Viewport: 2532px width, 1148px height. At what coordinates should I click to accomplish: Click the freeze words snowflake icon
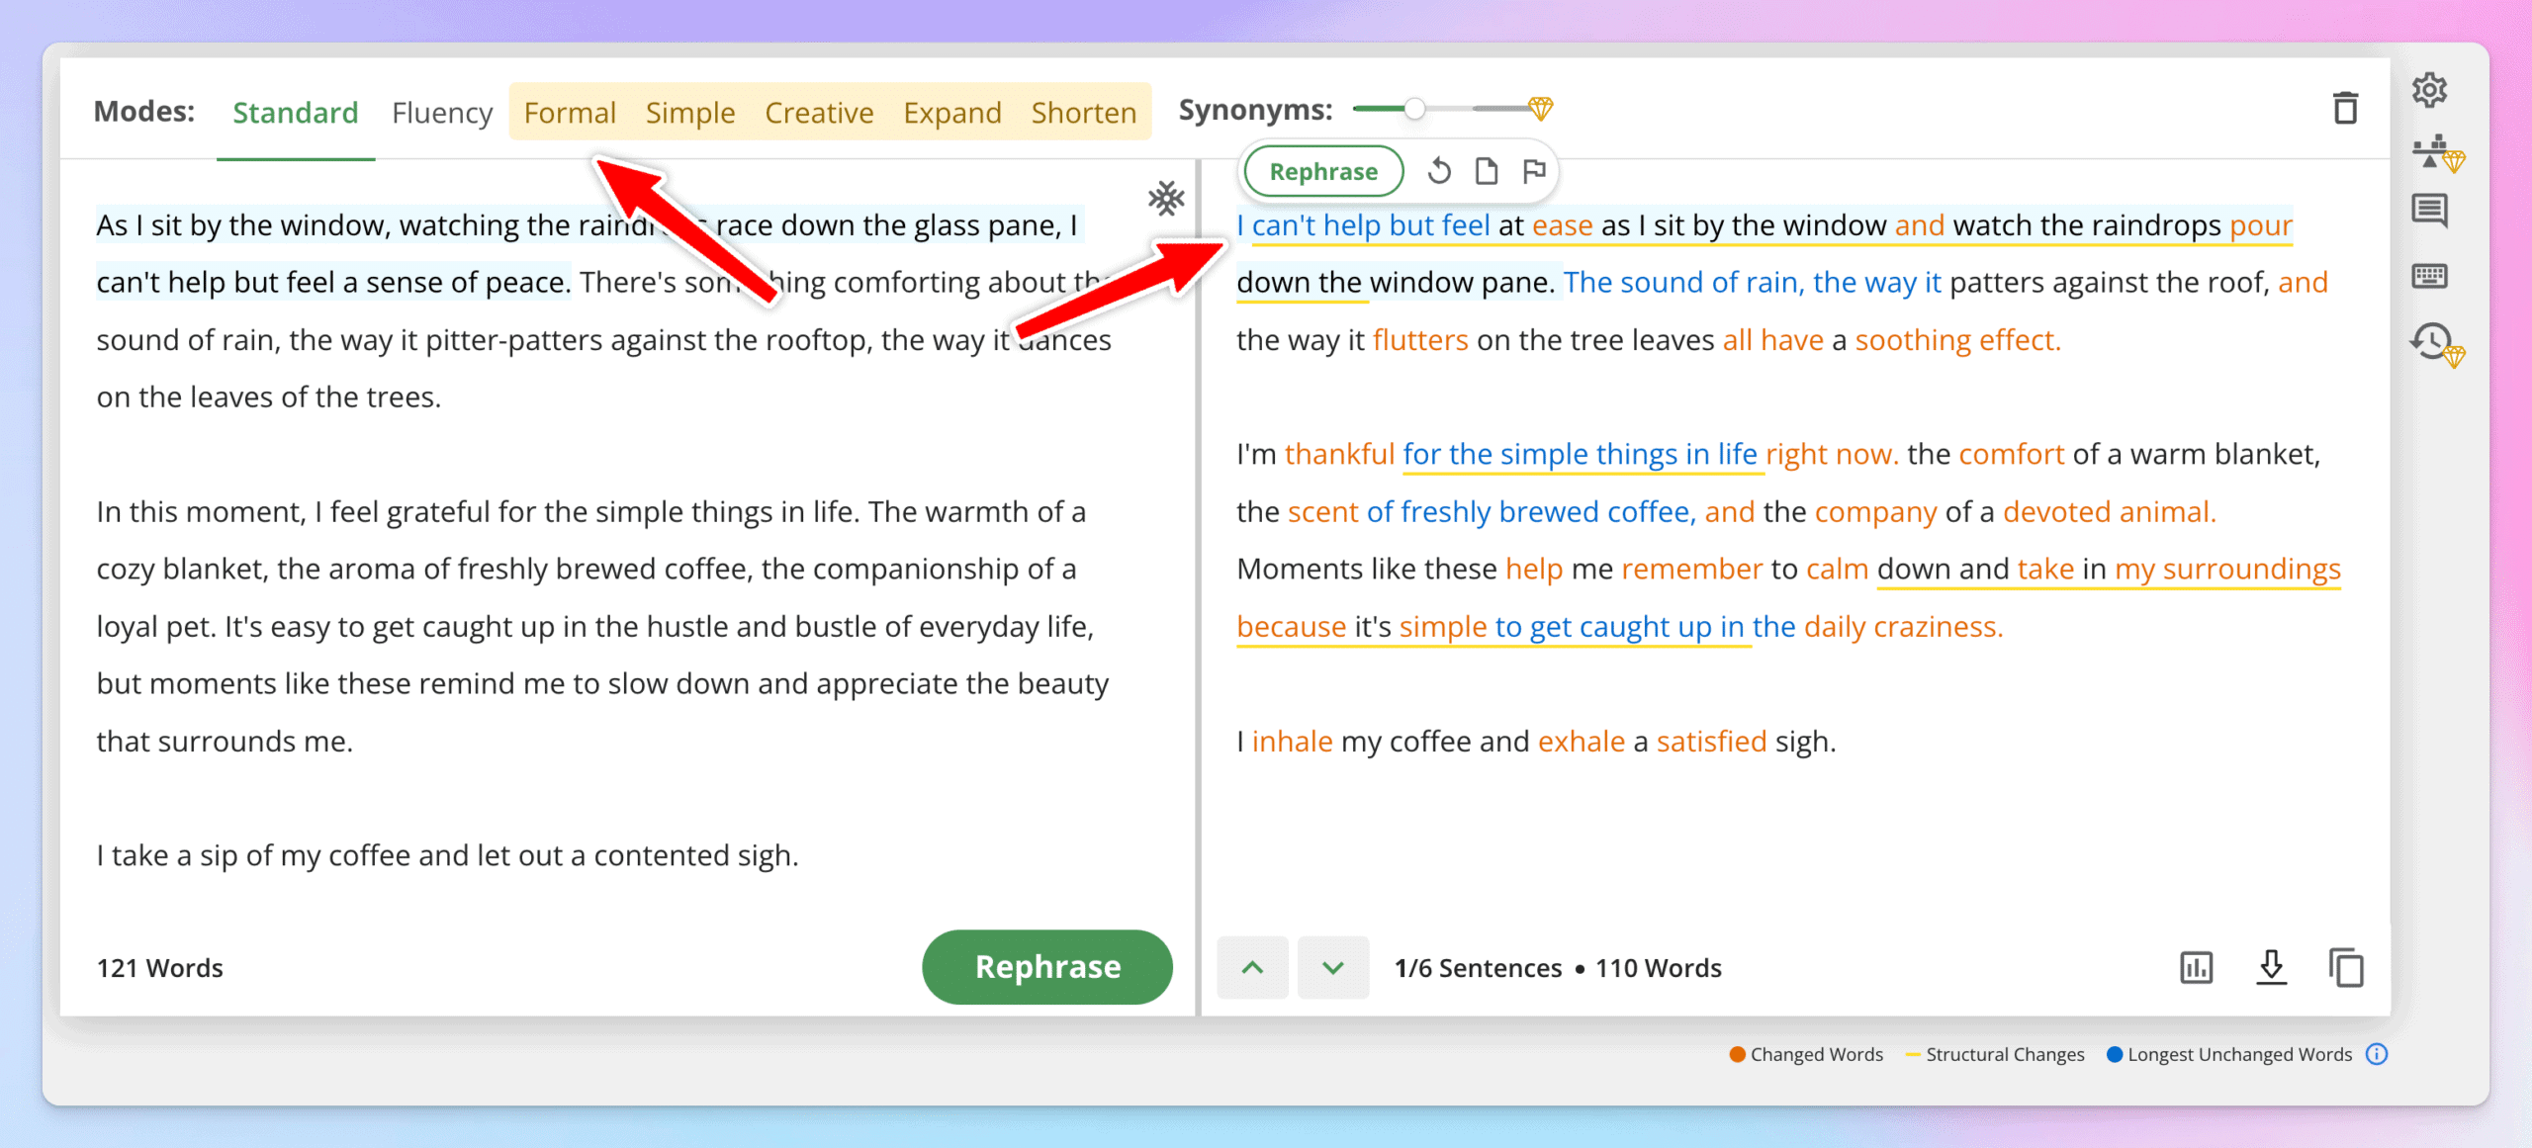[x=1166, y=199]
